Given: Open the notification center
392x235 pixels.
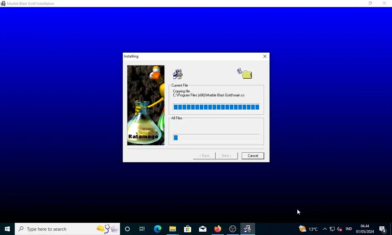Looking at the screenshot, I should [x=383, y=229].
